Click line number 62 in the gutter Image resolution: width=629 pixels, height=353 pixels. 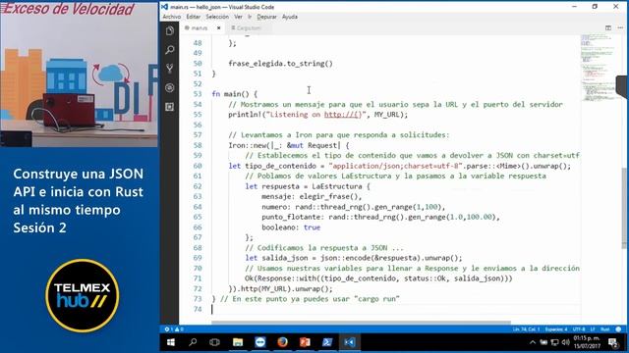tap(198, 186)
